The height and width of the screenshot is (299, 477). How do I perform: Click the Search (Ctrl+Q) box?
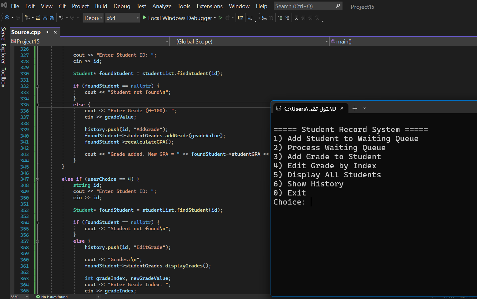click(305, 6)
